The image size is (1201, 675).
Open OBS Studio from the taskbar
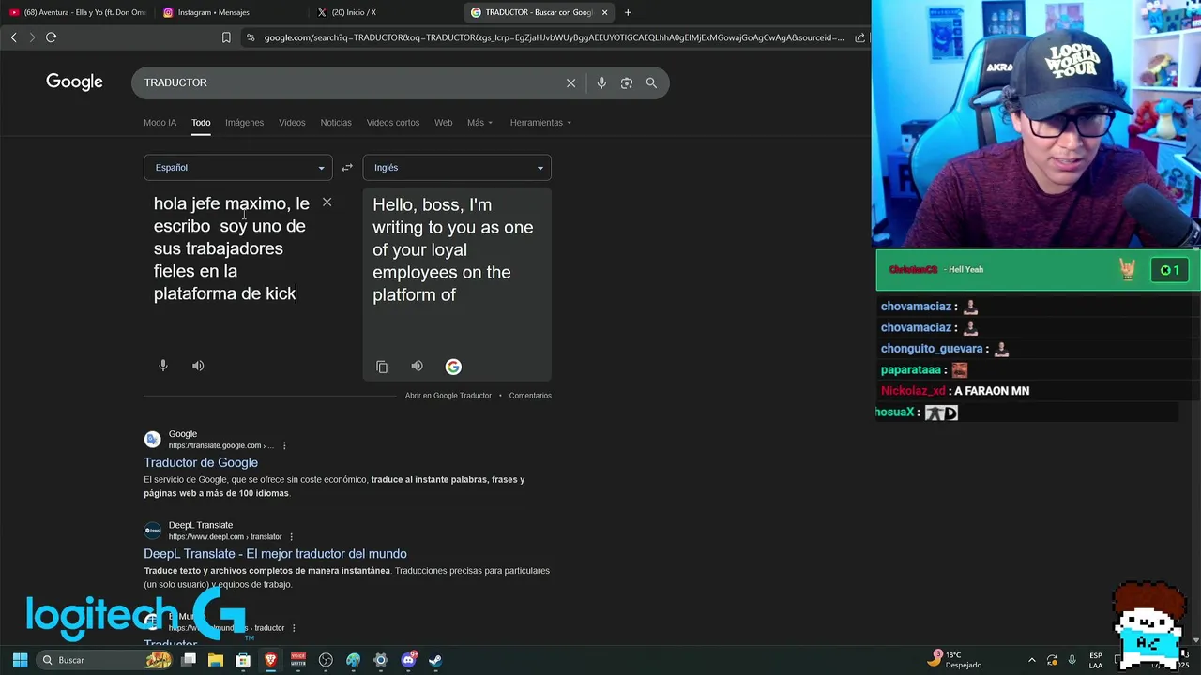[326, 660]
